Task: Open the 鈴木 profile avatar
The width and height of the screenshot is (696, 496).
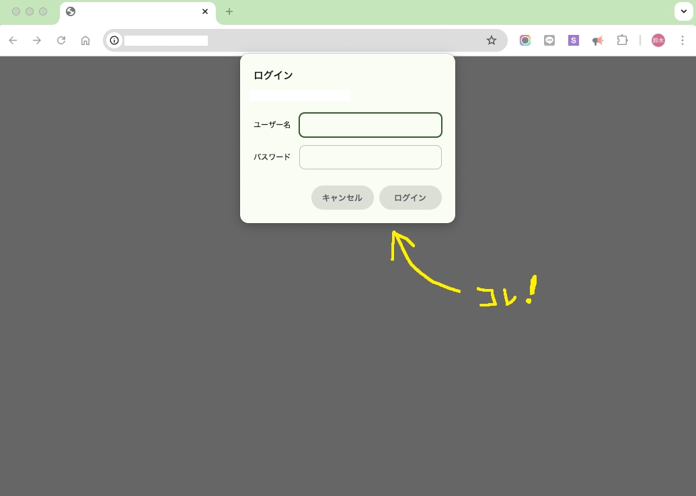Action: point(658,40)
